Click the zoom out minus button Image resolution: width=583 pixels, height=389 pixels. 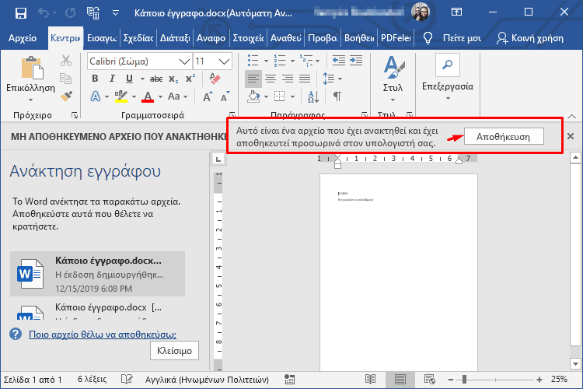tap(451, 380)
